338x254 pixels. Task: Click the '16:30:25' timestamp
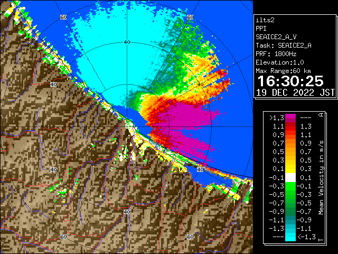pyautogui.click(x=290, y=81)
